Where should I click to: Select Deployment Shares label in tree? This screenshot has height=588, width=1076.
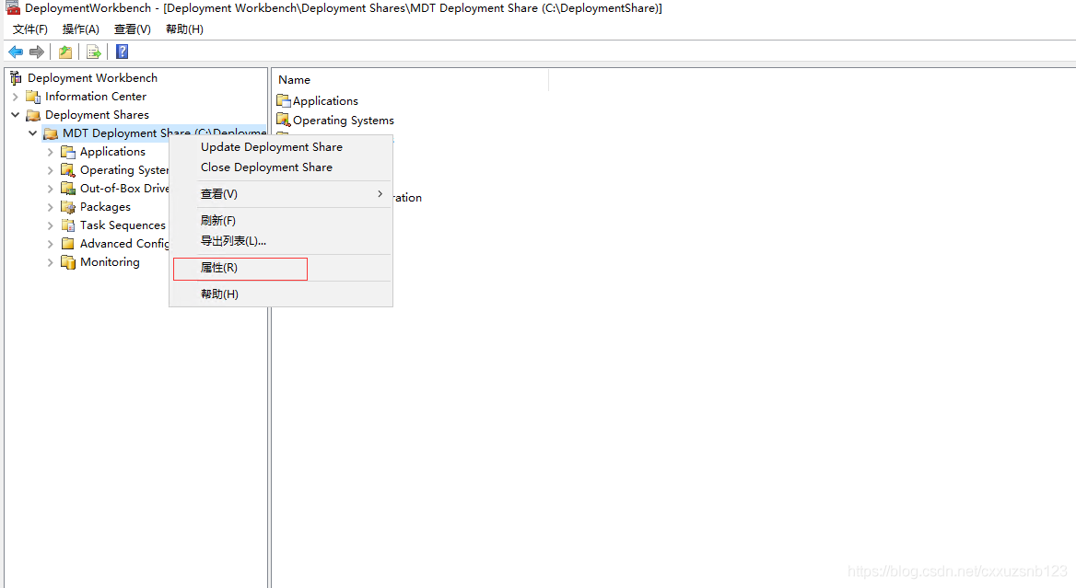tap(97, 114)
